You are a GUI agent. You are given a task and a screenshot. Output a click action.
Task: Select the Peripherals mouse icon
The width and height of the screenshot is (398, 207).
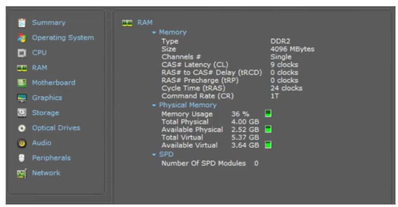[22, 158]
